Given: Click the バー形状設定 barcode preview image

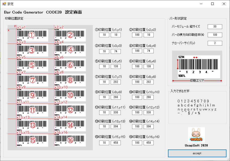Looking at the screenshot, I should coord(197,67).
